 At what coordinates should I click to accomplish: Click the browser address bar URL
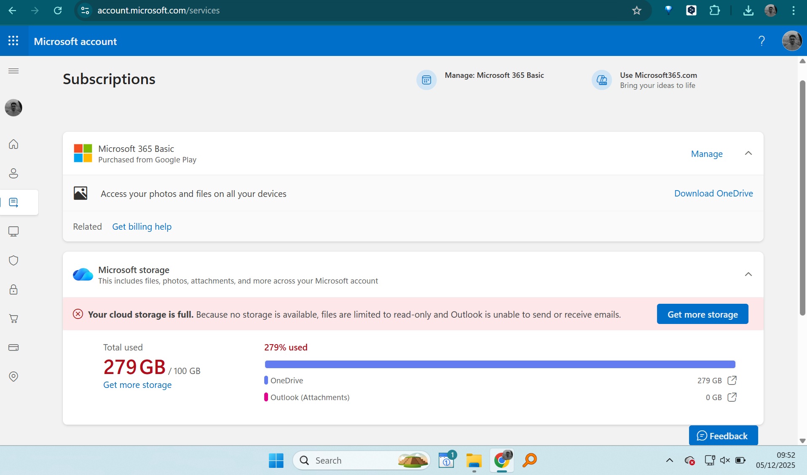[x=158, y=11]
